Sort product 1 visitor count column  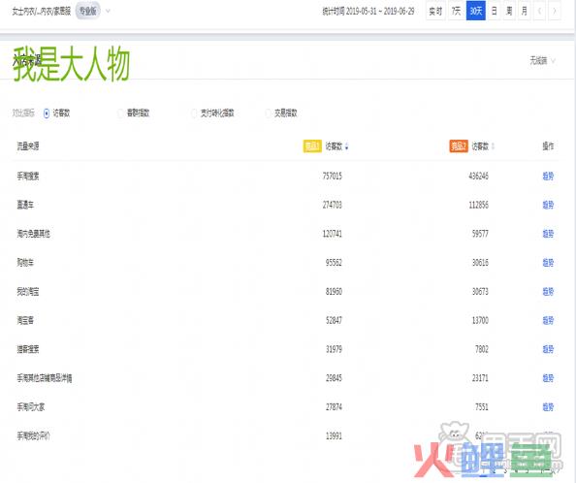coord(347,146)
